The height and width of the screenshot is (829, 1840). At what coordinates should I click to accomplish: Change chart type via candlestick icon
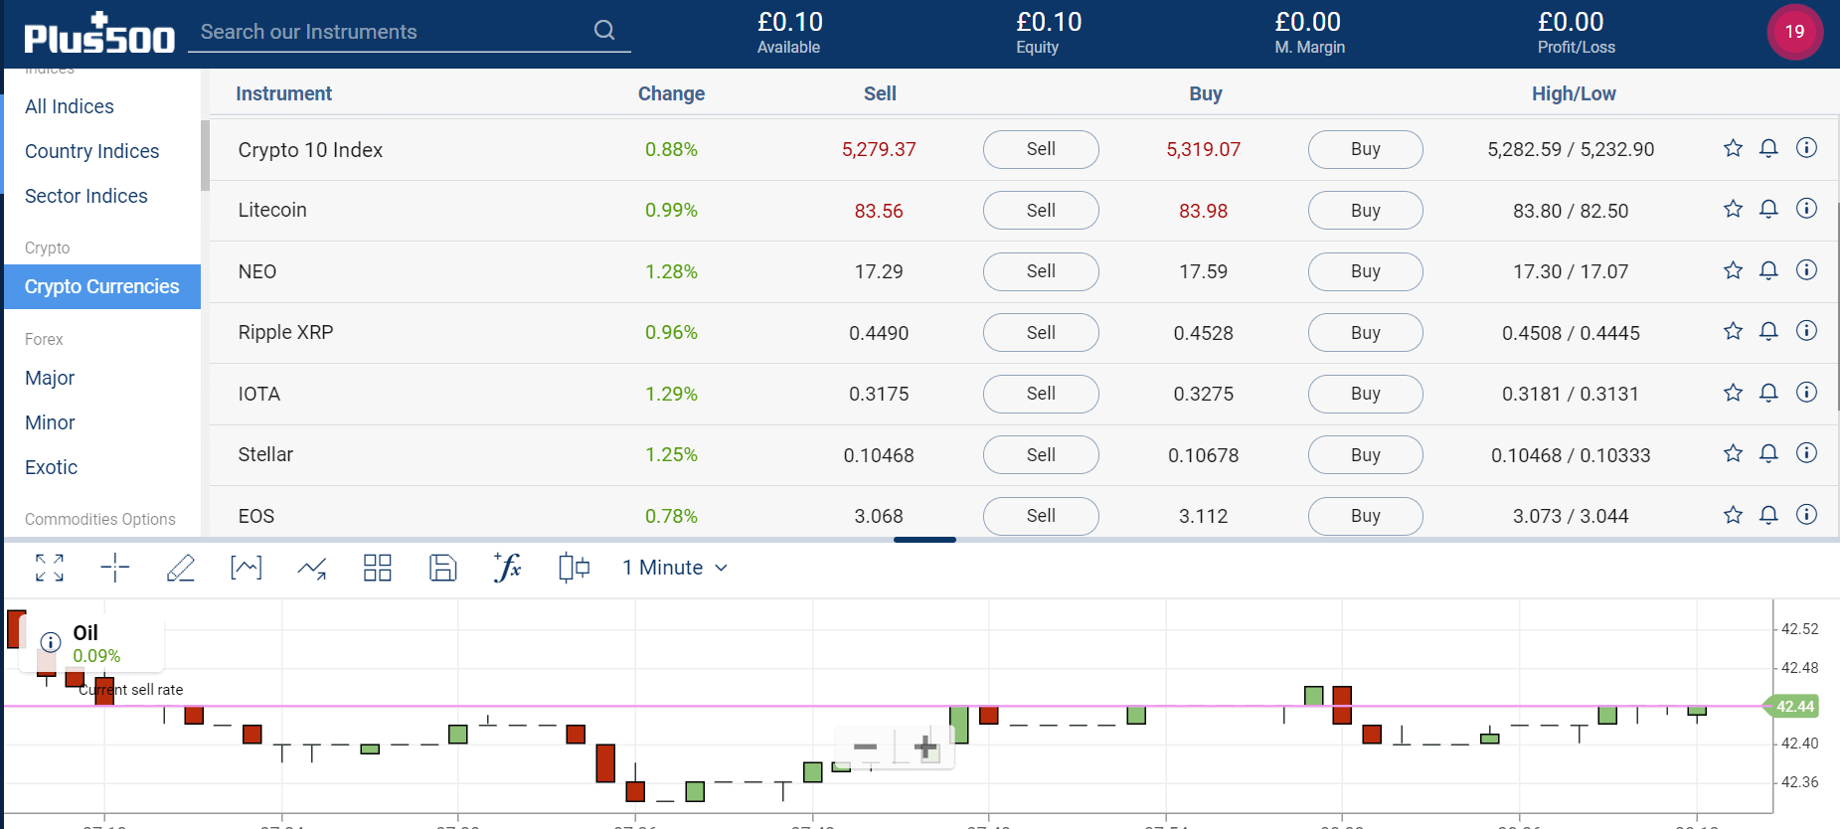click(x=574, y=568)
